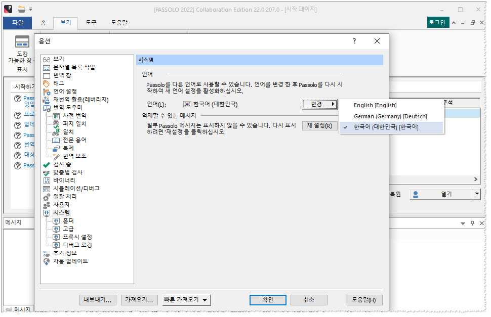Click the 시뮬레이션/디버그 icon

point(47,189)
